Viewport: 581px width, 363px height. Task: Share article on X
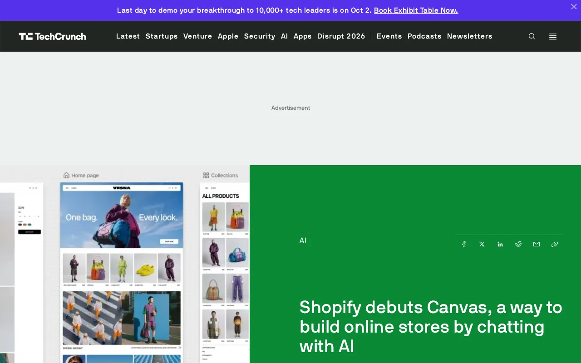pos(482,244)
